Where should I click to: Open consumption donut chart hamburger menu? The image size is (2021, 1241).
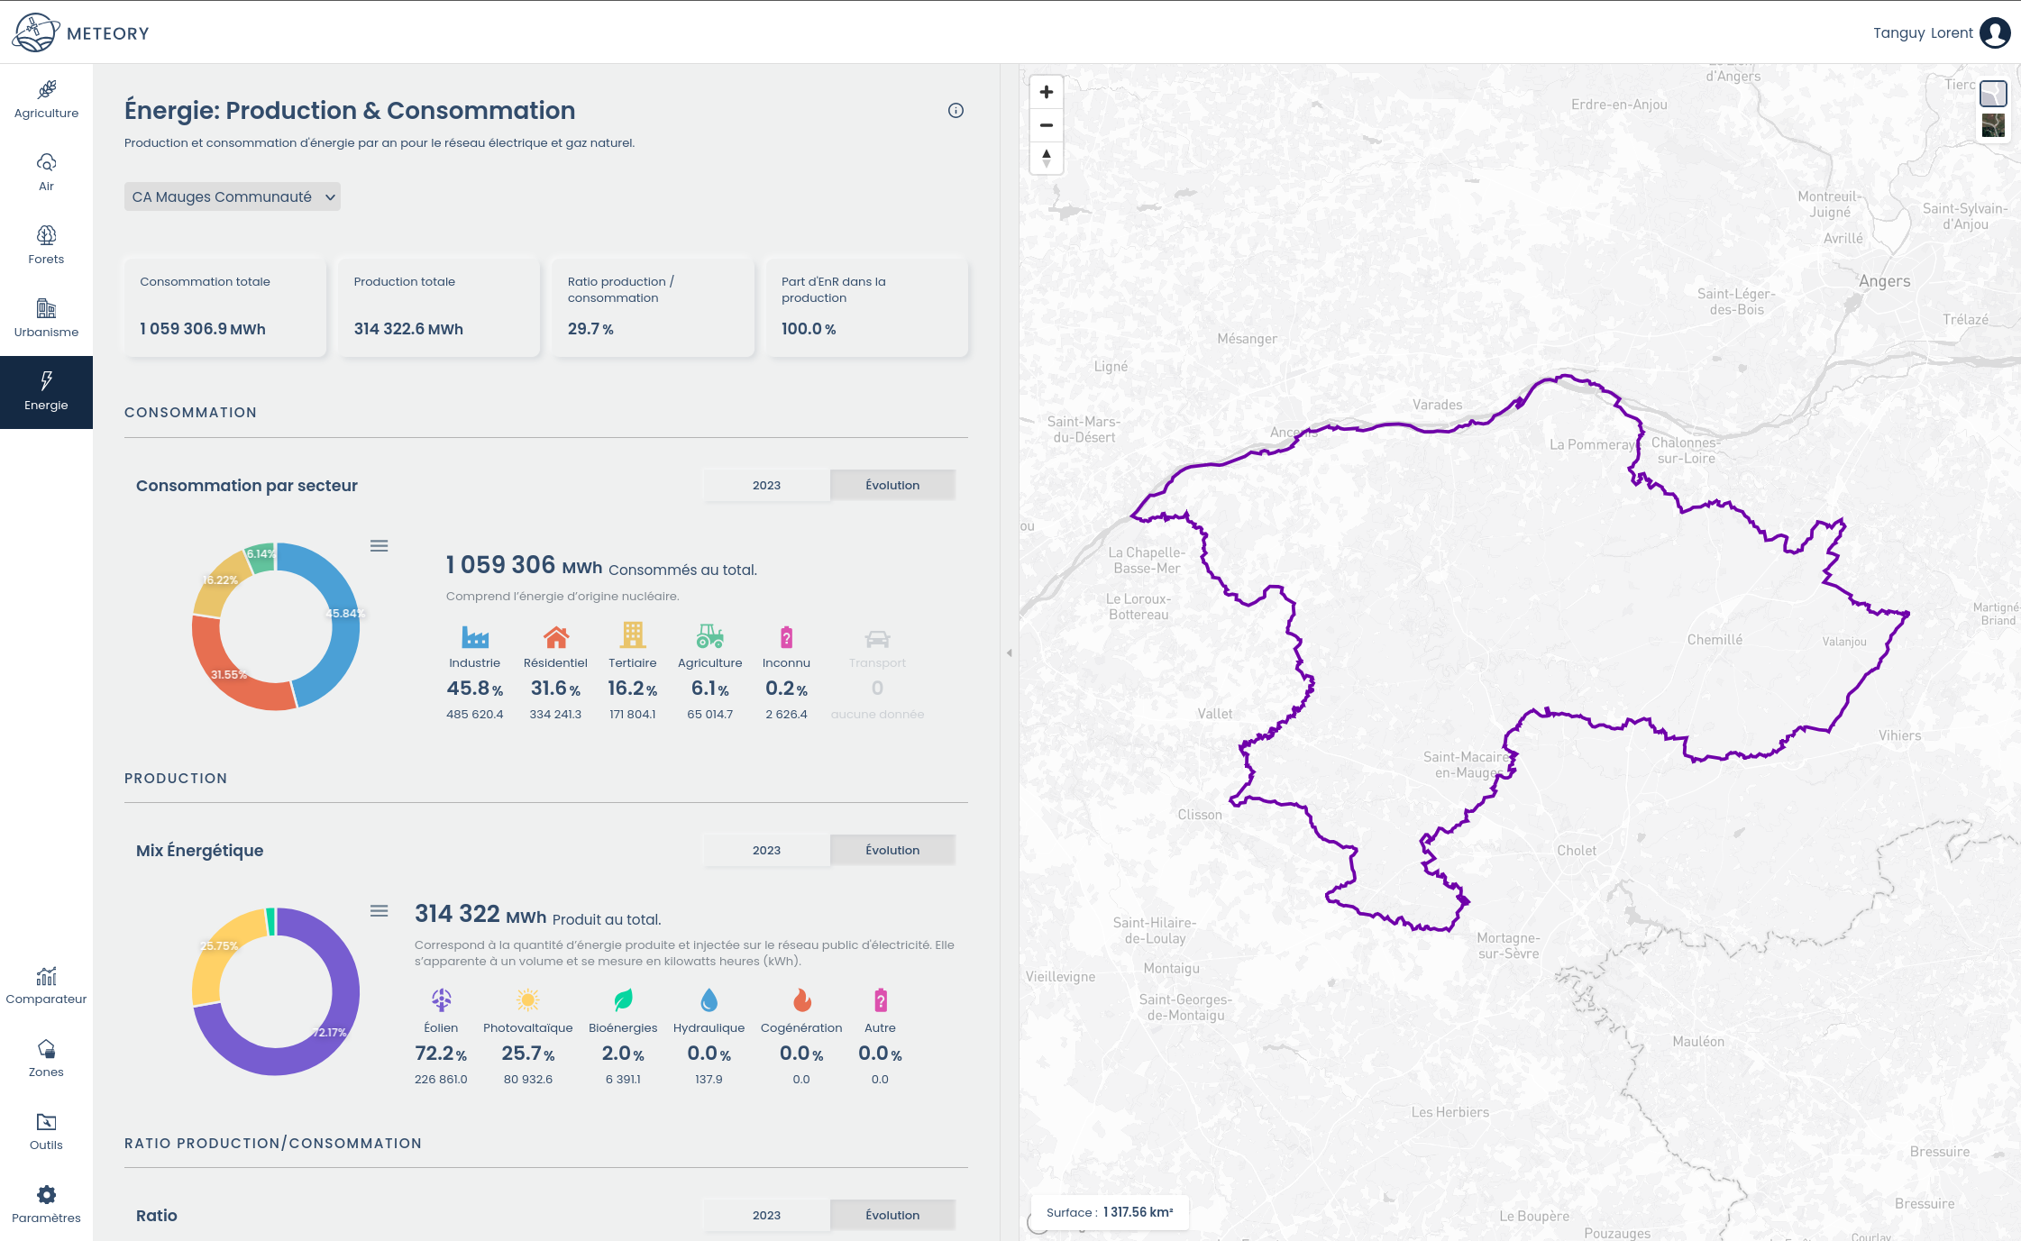coord(380,546)
